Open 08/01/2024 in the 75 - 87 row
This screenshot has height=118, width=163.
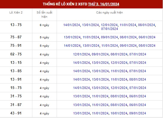tap(128, 37)
